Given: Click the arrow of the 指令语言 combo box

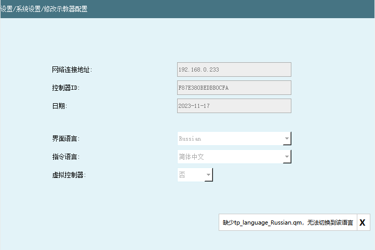Looking at the screenshot, I should click(x=286, y=157).
